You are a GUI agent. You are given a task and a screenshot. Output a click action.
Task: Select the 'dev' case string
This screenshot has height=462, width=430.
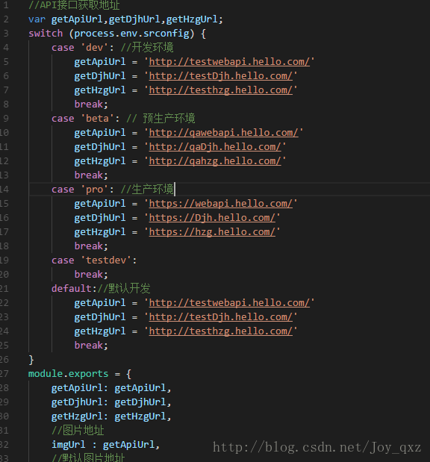[94, 48]
